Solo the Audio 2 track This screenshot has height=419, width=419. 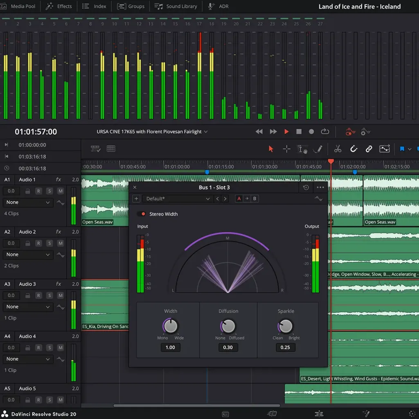[50, 243]
